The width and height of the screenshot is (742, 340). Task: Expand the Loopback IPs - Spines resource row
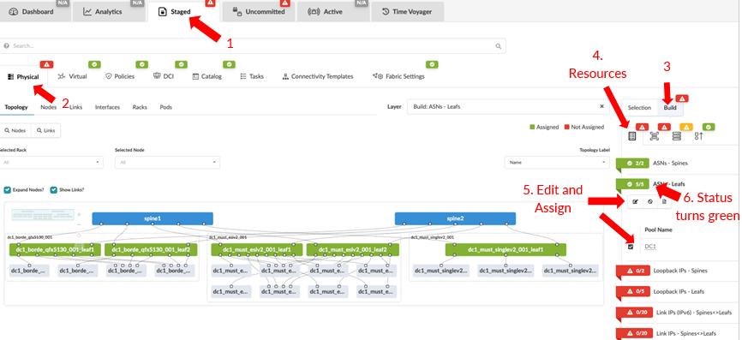pos(679,271)
